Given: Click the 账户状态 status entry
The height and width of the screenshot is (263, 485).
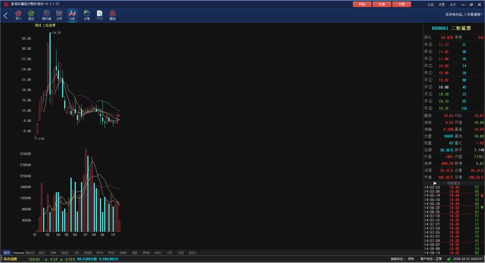Looking at the screenshot, I should pos(431,259).
